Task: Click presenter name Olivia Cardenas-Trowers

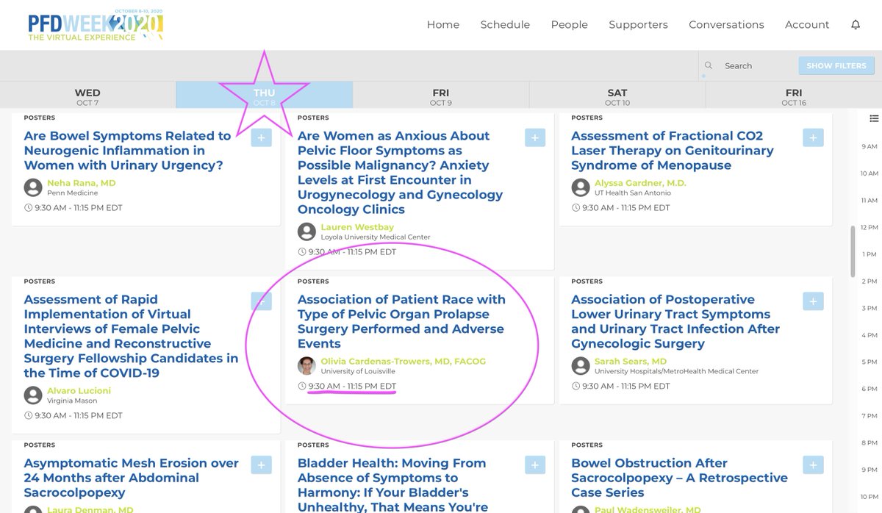Action: [404, 361]
